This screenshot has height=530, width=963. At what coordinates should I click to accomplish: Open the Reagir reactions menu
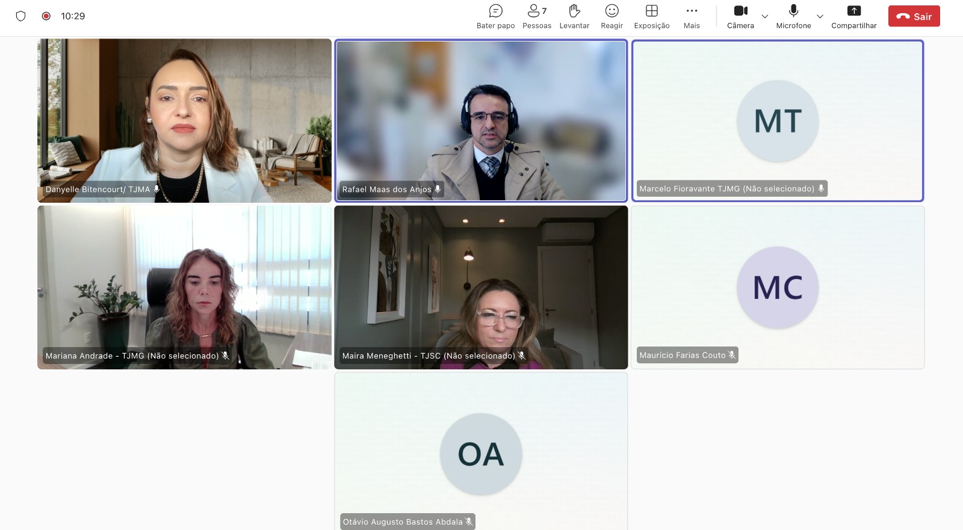click(612, 16)
